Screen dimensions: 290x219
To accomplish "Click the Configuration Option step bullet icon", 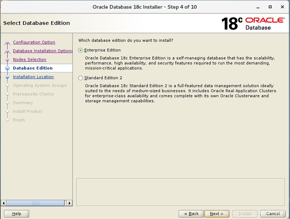I will (x=8, y=43).
